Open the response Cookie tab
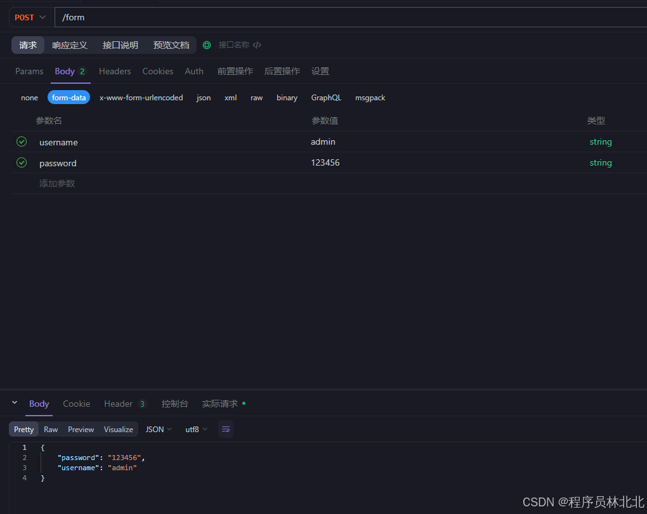 [76, 404]
